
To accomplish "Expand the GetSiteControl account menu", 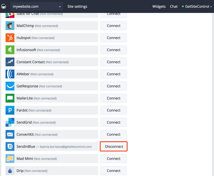I will [x=197, y=6].
